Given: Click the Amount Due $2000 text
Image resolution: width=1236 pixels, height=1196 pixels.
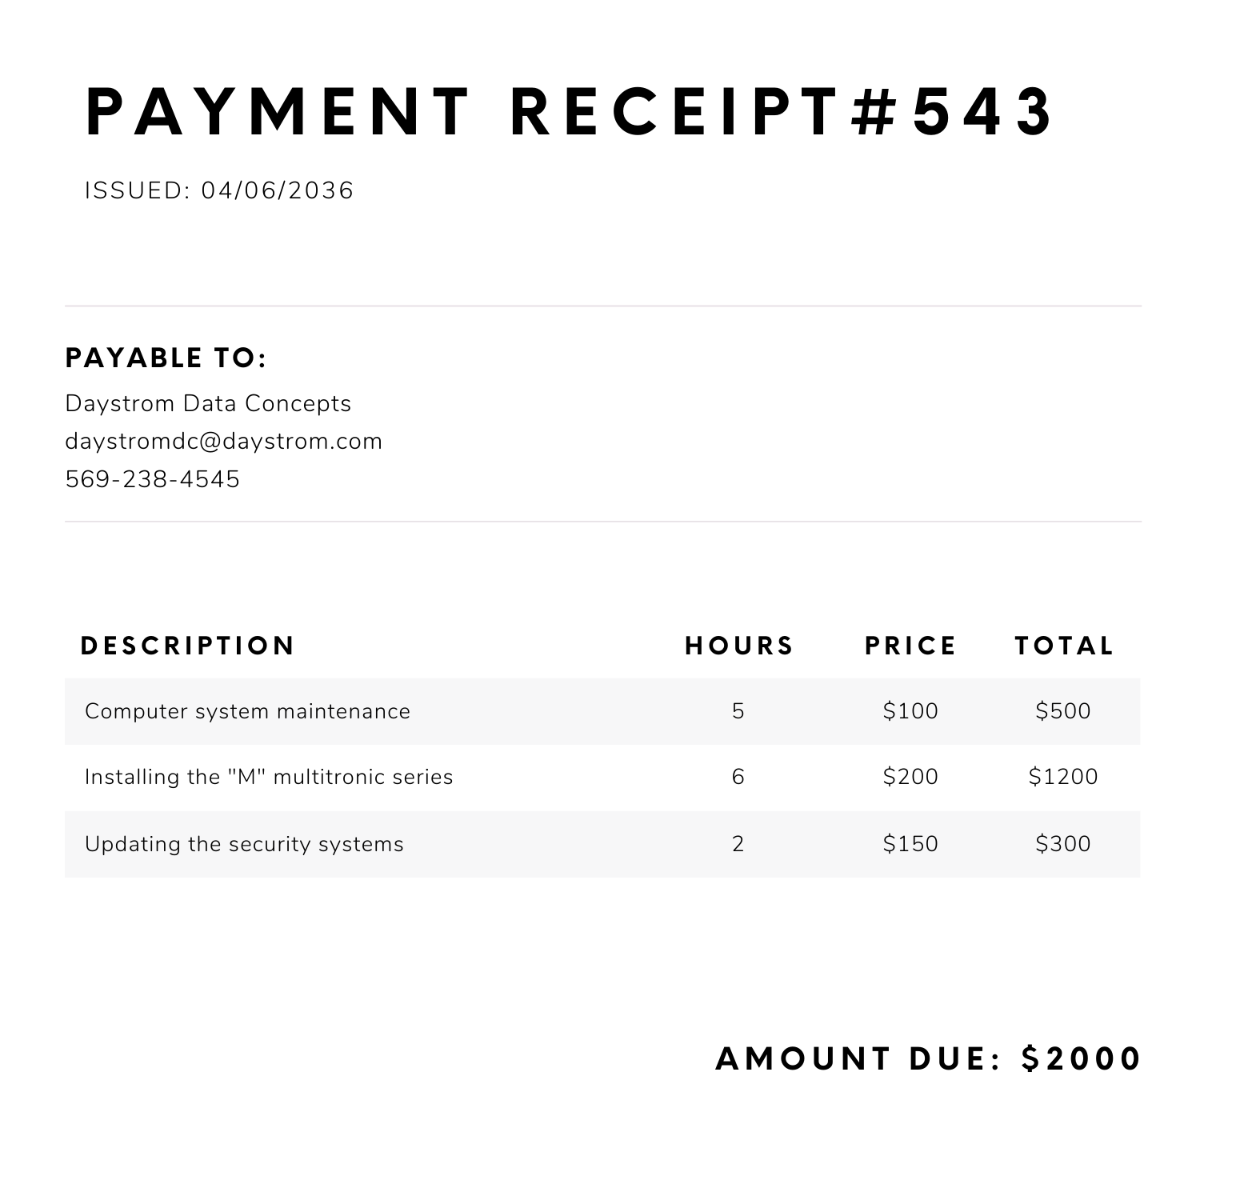Looking at the screenshot, I should click(x=928, y=1058).
